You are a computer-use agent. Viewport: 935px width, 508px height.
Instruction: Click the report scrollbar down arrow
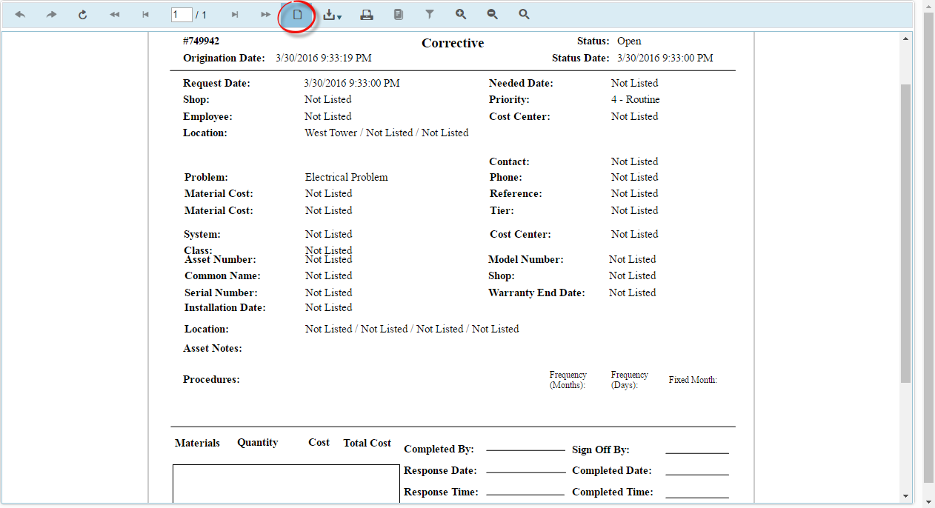pos(906,496)
